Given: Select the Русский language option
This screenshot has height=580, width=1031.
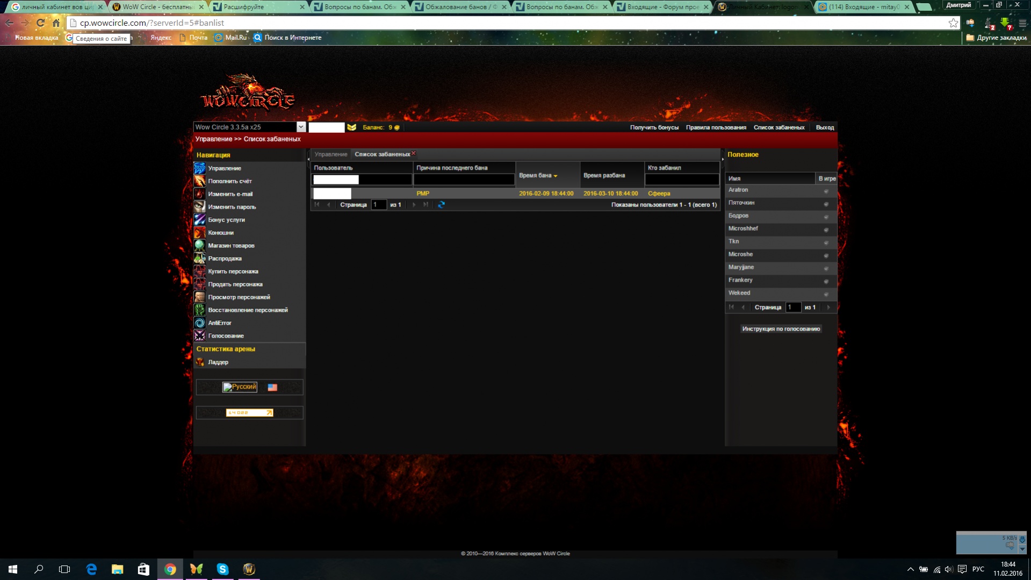Looking at the screenshot, I should 240,387.
